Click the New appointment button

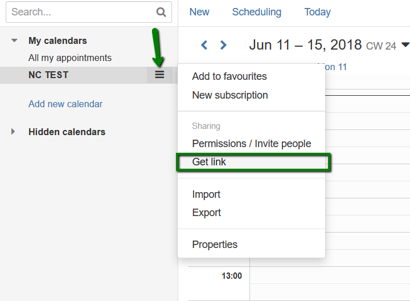click(199, 12)
